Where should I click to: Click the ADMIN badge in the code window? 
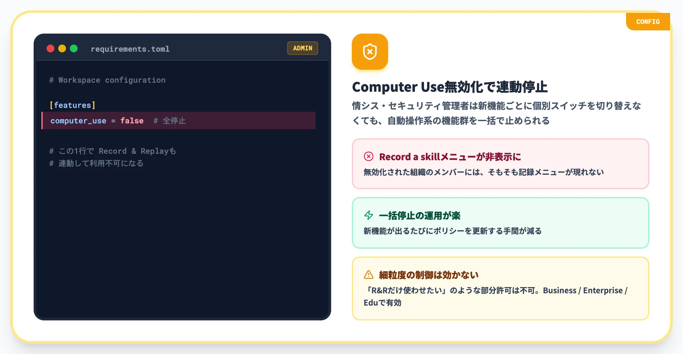click(x=303, y=48)
